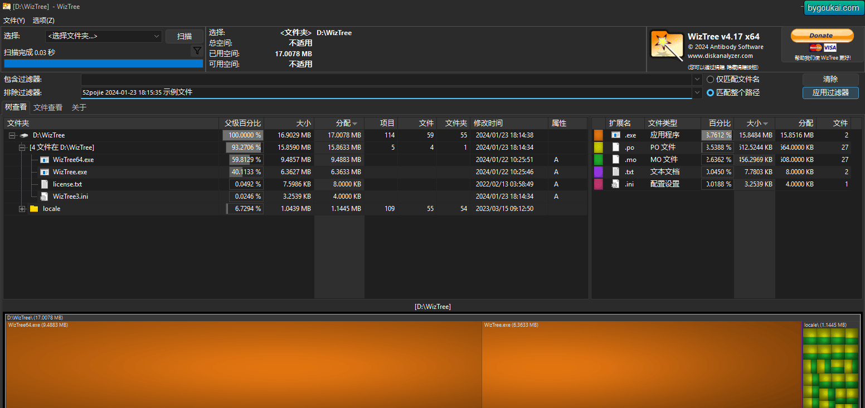The height and width of the screenshot is (408, 865).
Task: Open the 选择文件夹 dropdown
Action: pyautogui.click(x=104, y=36)
